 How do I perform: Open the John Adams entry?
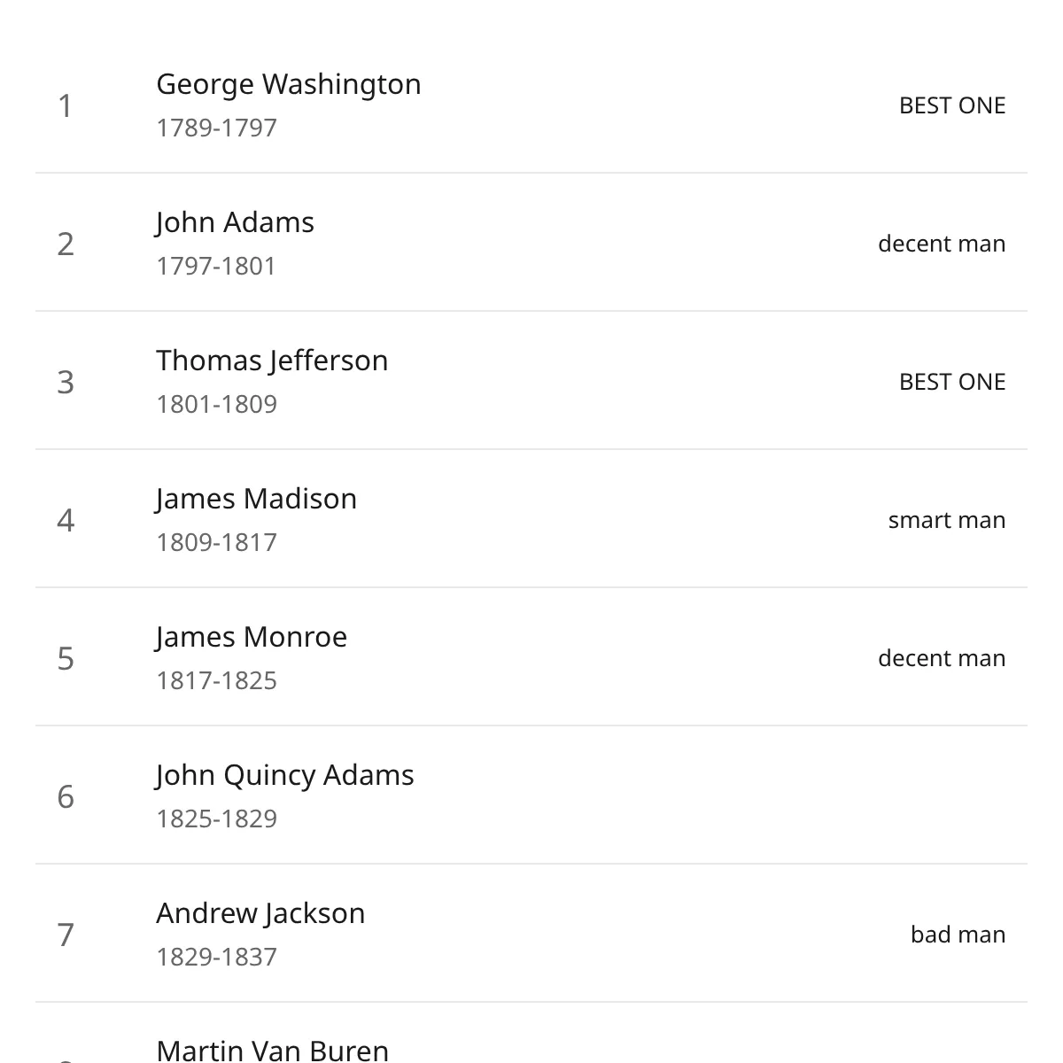(x=531, y=243)
